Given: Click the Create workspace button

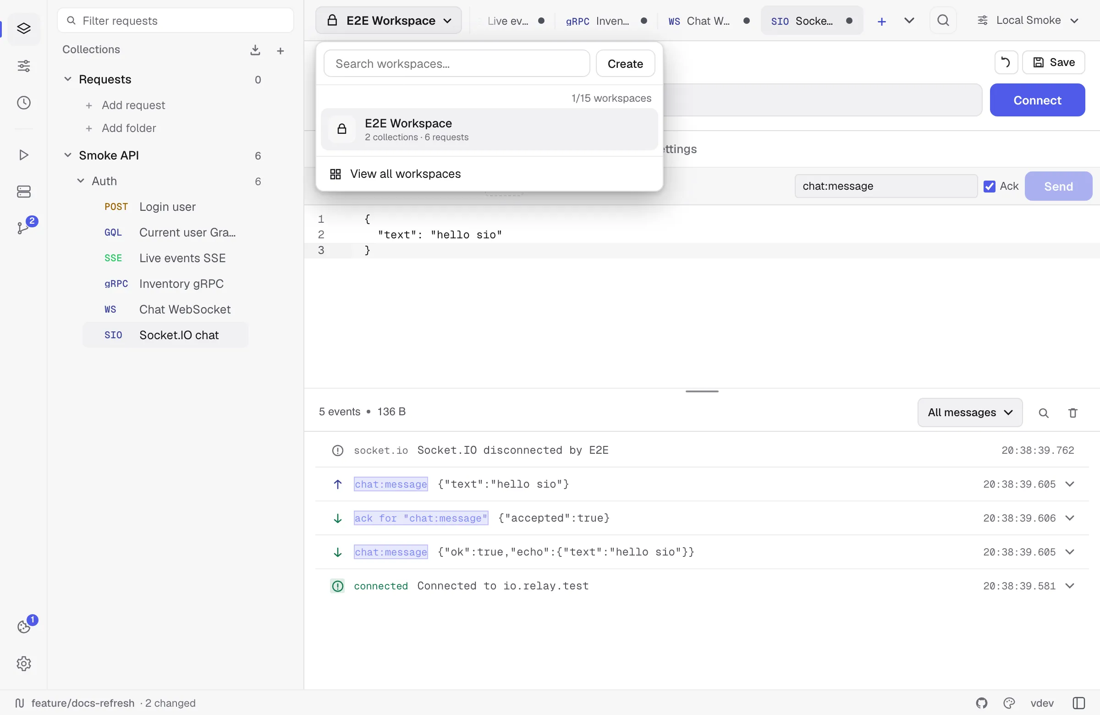Looking at the screenshot, I should click(x=625, y=64).
